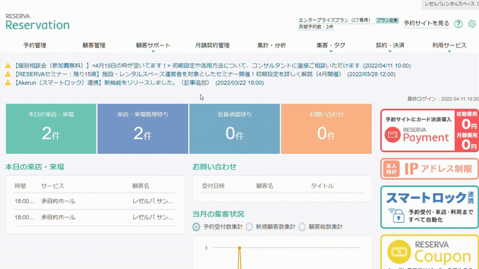Click first 多目的ホール reservation row
This screenshot has height=269, width=479.
click(x=95, y=201)
